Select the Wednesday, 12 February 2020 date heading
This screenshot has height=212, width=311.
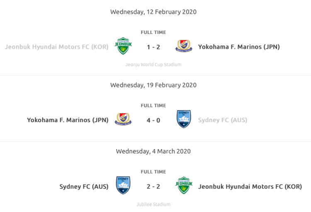point(153,12)
